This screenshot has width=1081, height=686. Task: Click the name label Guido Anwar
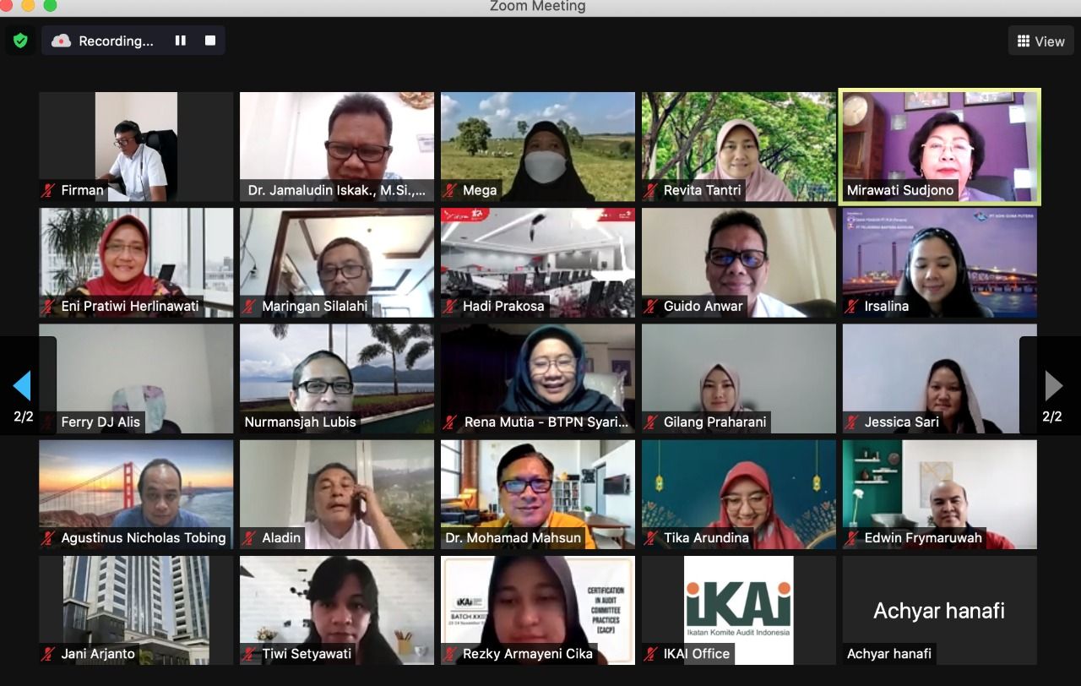[x=703, y=306]
